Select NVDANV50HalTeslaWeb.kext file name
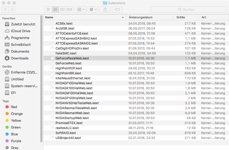Screen dimensions: 229x150 coord(77,103)
